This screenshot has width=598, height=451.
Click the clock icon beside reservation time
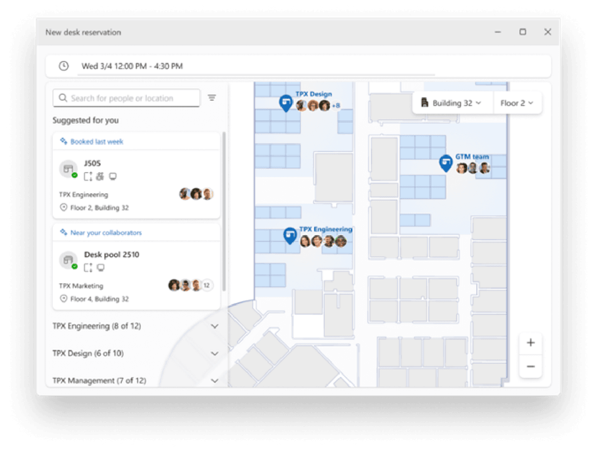(64, 66)
